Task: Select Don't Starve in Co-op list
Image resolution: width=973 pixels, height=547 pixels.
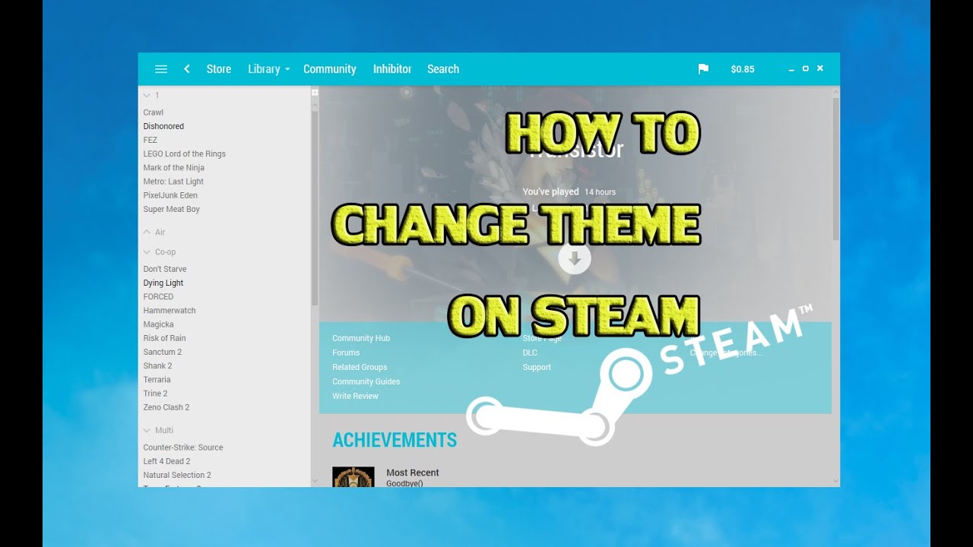Action: pyautogui.click(x=165, y=269)
